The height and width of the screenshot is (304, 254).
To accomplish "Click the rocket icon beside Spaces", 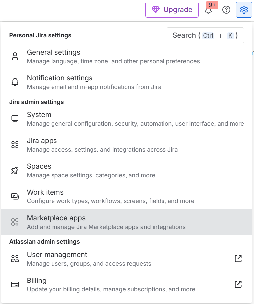I will coord(15,170).
